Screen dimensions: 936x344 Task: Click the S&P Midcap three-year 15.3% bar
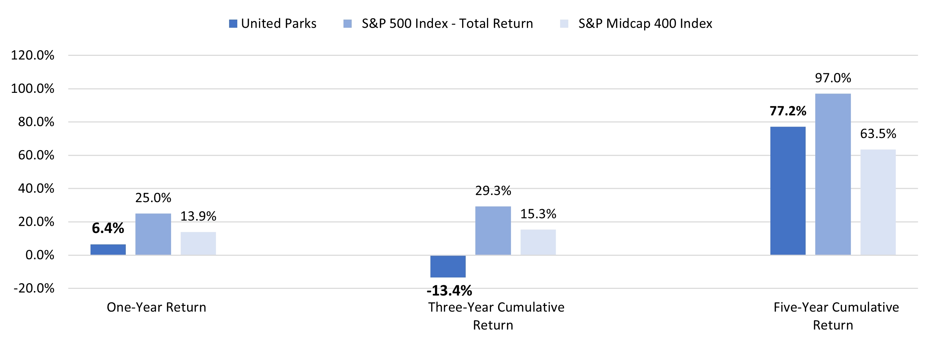538,242
